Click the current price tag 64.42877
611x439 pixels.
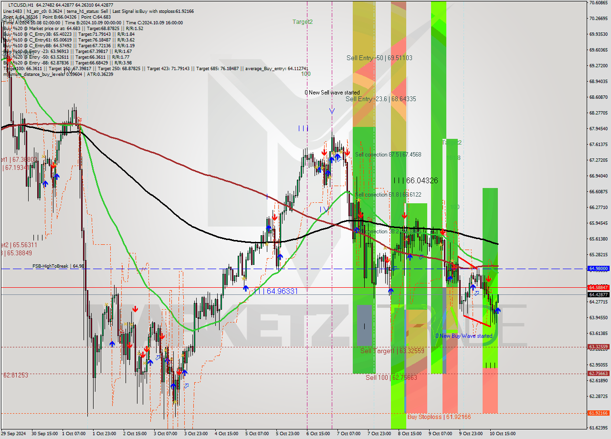[x=599, y=294]
